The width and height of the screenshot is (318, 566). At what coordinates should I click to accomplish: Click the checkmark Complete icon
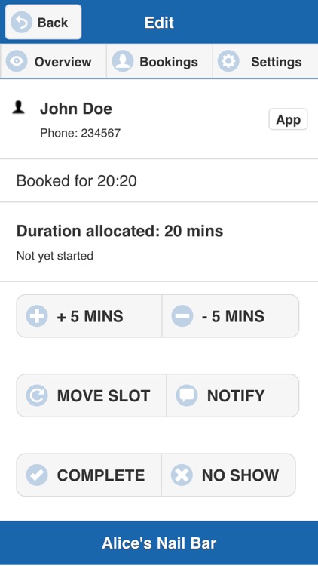(37, 475)
